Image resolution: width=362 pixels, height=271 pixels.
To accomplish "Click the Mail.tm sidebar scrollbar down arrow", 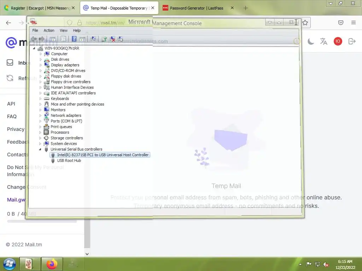I will [87, 254].
